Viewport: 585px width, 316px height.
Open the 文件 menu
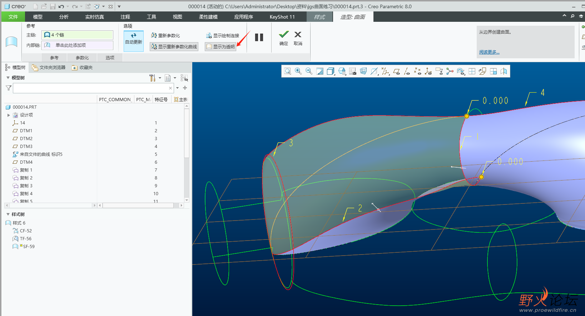pos(13,17)
